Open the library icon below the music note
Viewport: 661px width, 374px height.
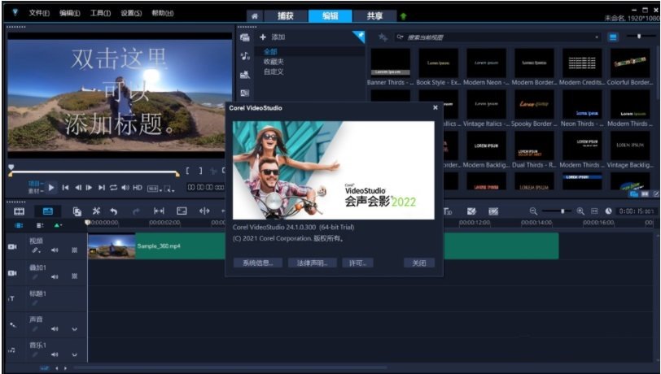pos(245,75)
